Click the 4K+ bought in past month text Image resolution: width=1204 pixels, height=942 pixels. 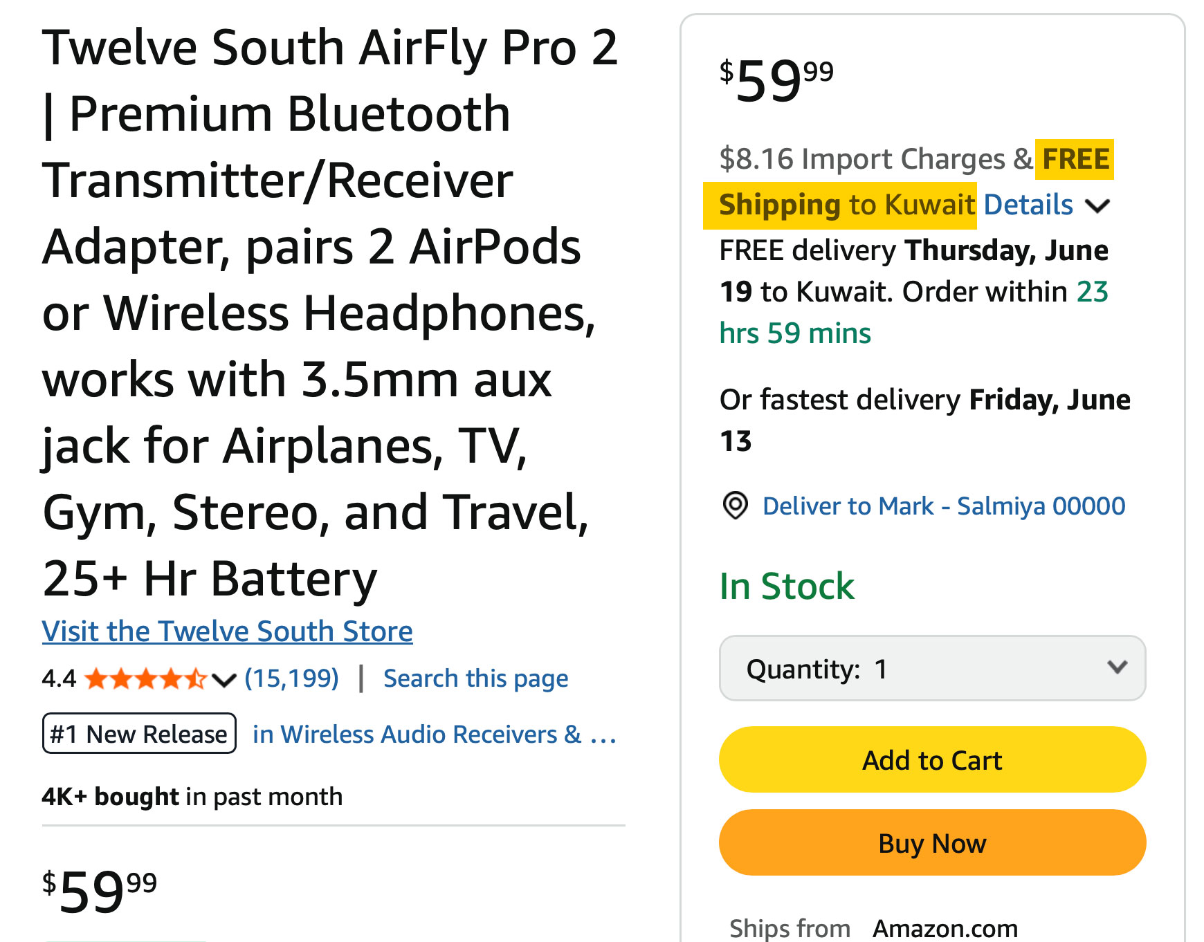[192, 797]
